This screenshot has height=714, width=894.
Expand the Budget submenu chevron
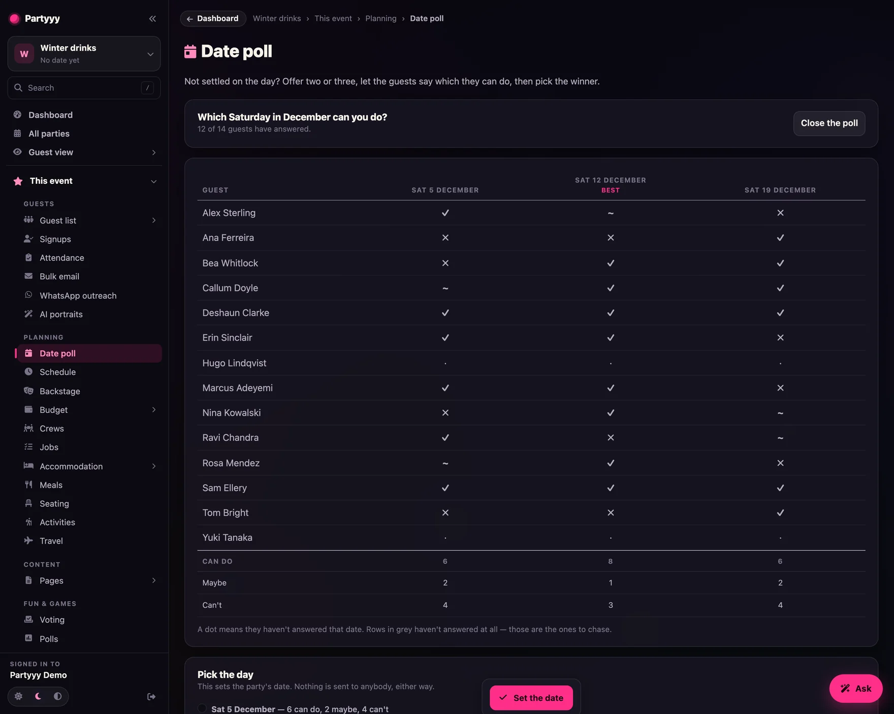click(154, 410)
